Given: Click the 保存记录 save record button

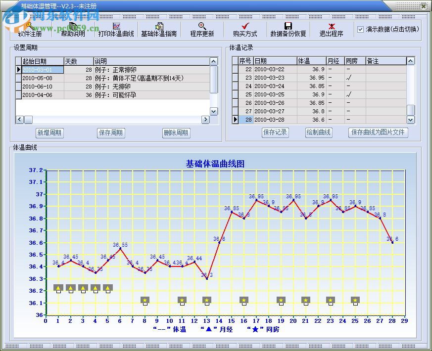Looking at the screenshot, I should point(275,132).
